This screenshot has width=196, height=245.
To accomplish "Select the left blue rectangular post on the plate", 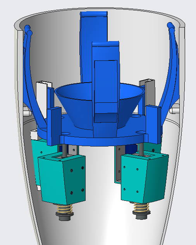I will click(54, 126).
